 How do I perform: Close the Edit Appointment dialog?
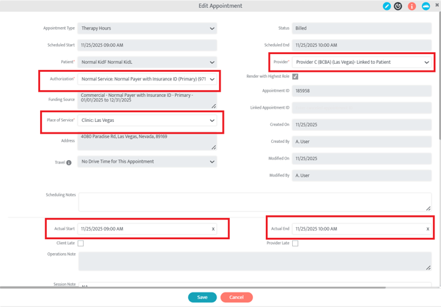click(x=437, y=5)
